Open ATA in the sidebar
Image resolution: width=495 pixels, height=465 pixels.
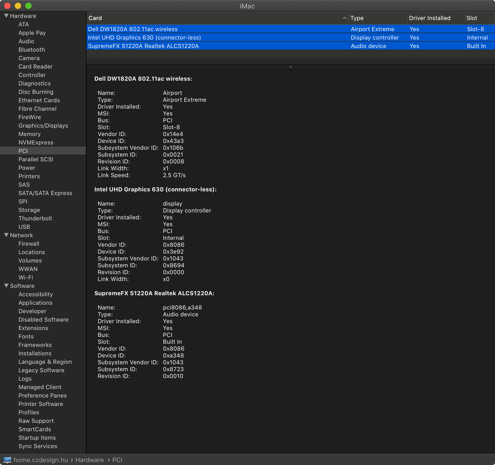point(23,24)
